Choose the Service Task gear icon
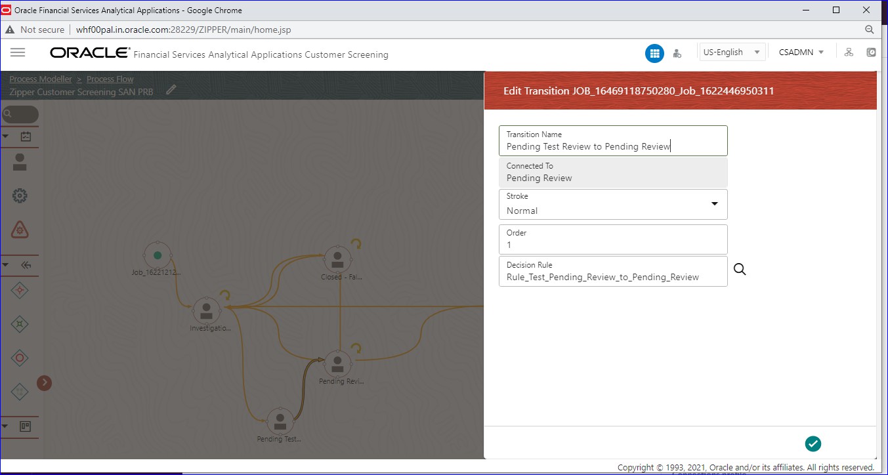This screenshot has width=888, height=475. pyautogui.click(x=20, y=194)
